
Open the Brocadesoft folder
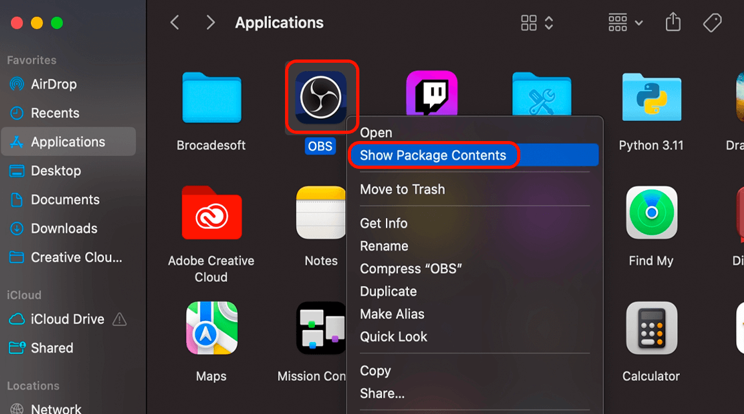(x=211, y=97)
